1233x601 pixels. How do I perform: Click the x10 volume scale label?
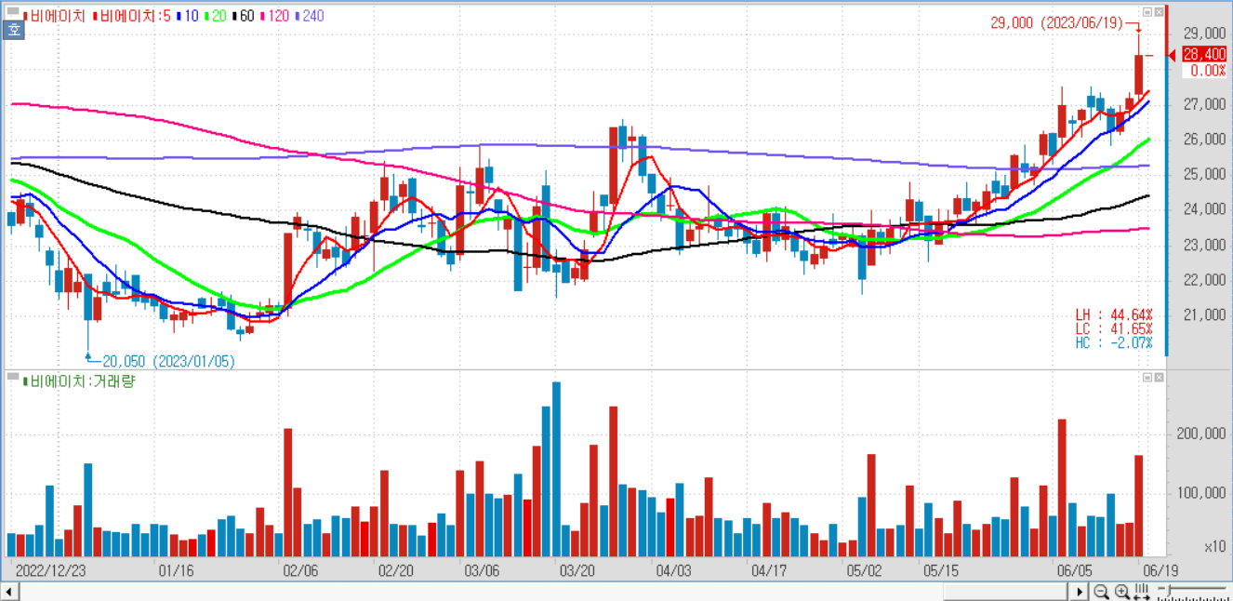point(1214,547)
